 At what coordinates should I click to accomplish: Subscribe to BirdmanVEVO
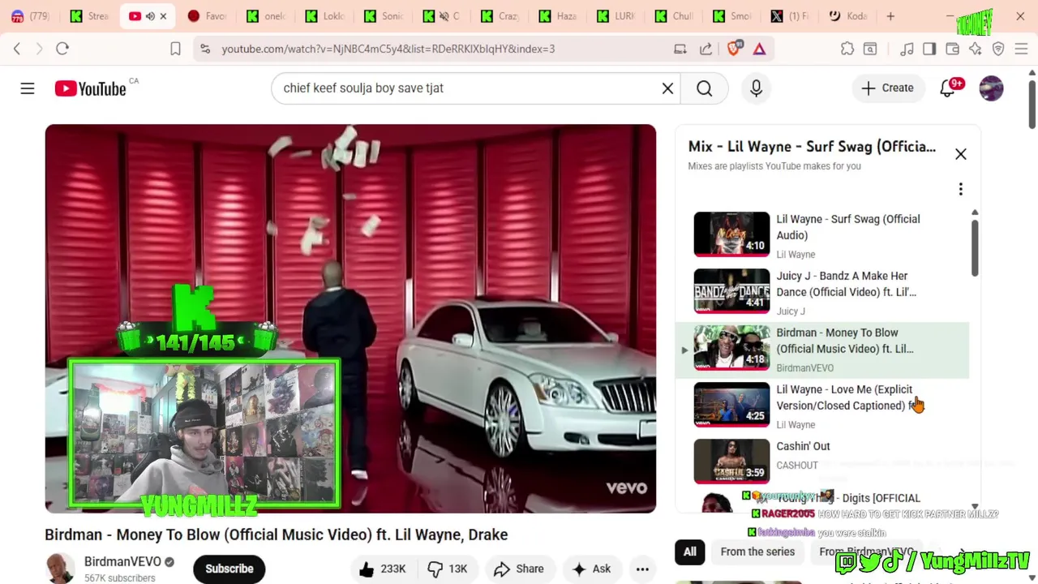tap(229, 569)
